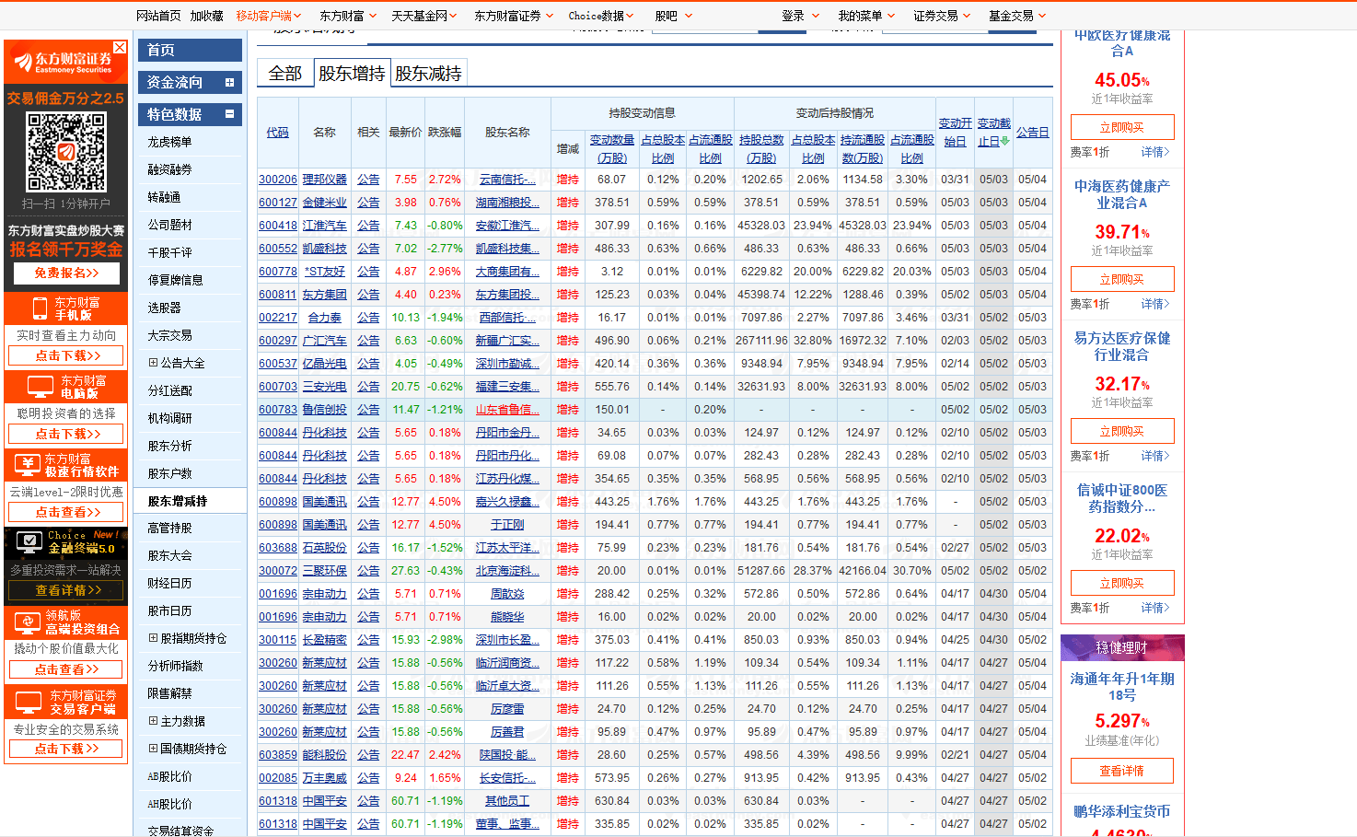The height and width of the screenshot is (837, 1357).
Task: Click the 领航版 高端投资组合 icon banner
Action: coord(26,622)
